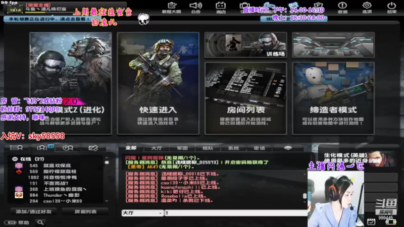
Task: Click the chat message input field
Action: tap(236, 213)
